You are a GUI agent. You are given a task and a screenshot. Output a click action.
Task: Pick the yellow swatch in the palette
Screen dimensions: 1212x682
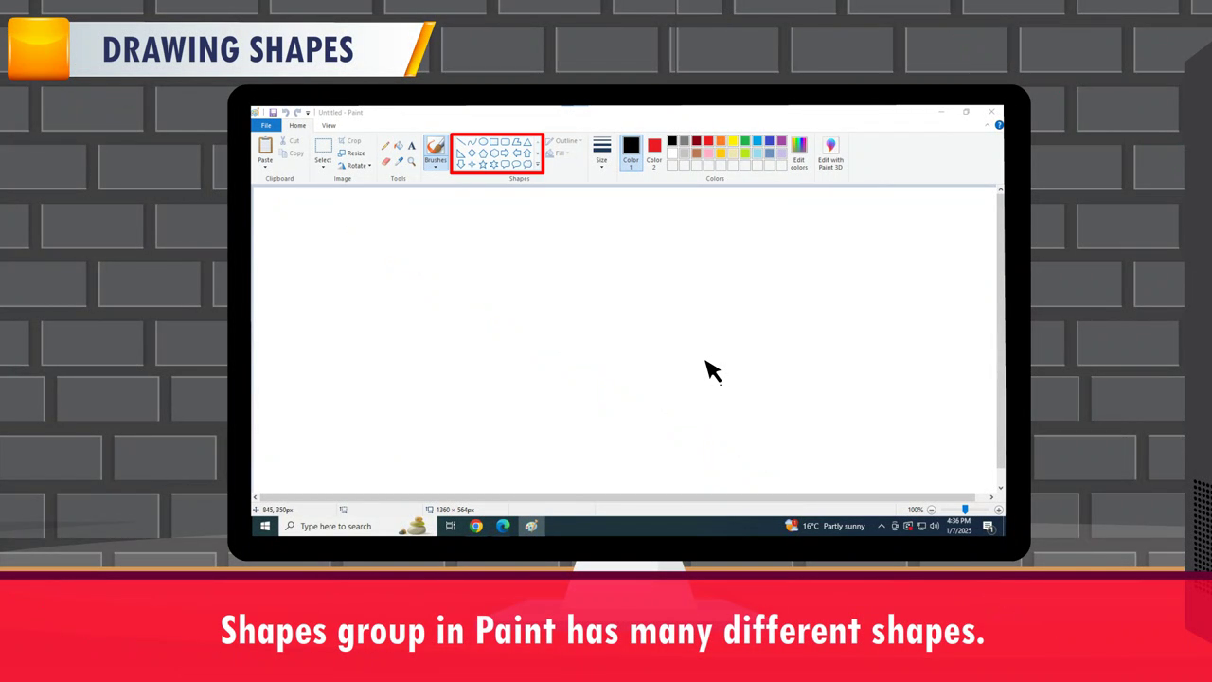click(733, 141)
